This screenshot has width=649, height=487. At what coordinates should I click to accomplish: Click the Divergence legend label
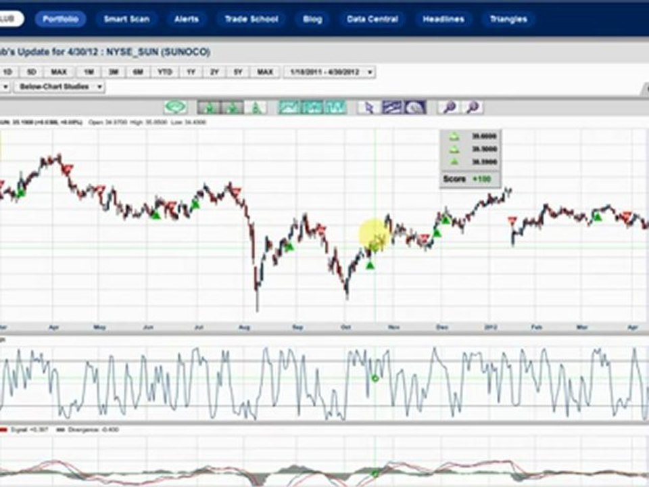click(x=93, y=430)
